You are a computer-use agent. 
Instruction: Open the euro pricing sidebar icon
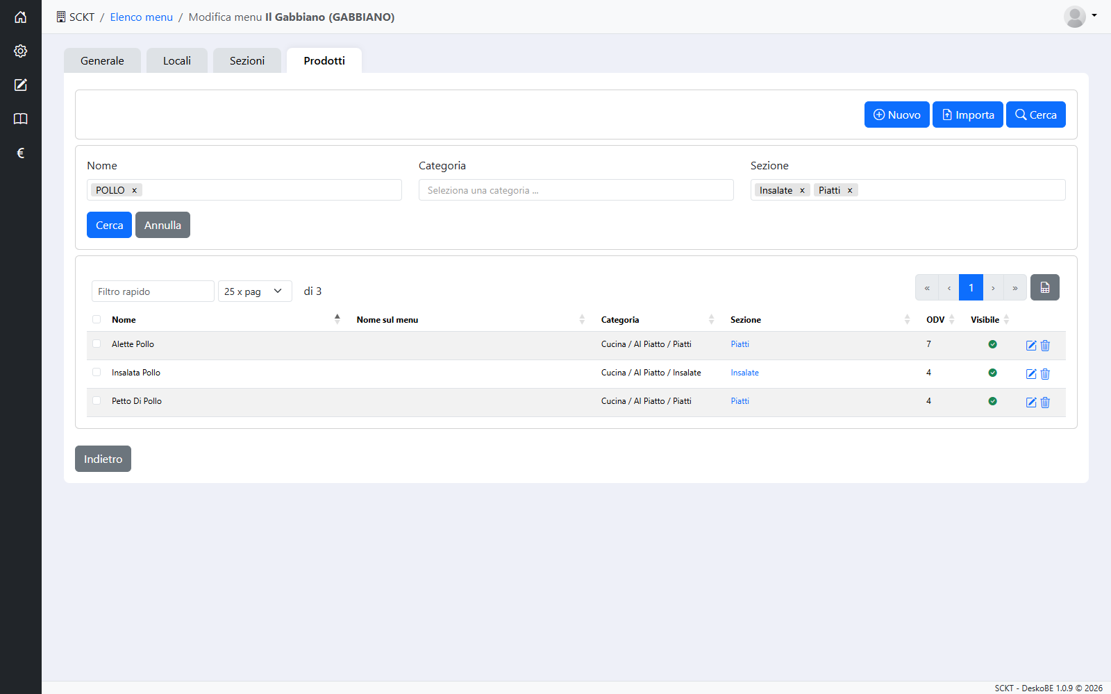(x=21, y=153)
